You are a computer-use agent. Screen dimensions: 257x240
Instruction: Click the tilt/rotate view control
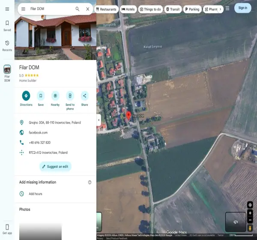click(x=236, y=222)
